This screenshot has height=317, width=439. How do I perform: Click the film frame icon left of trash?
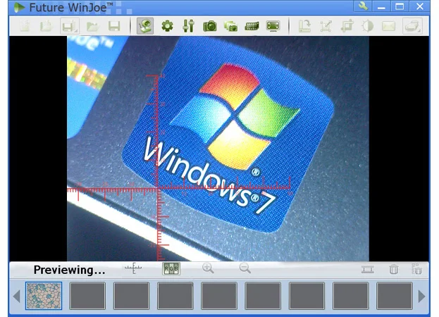[367, 269]
